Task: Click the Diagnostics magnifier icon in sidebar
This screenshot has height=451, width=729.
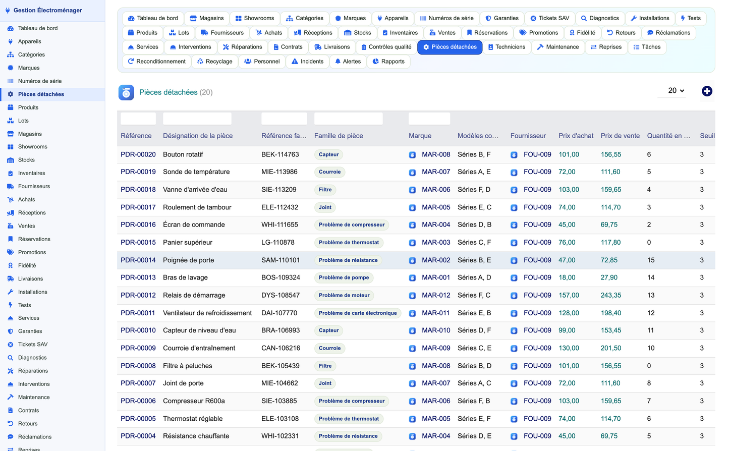Action: tap(10, 358)
